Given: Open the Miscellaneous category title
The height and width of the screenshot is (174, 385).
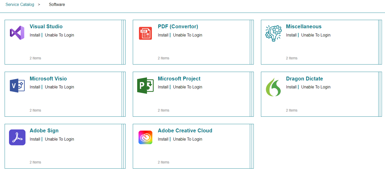Looking at the screenshot, I should [304, 26].
